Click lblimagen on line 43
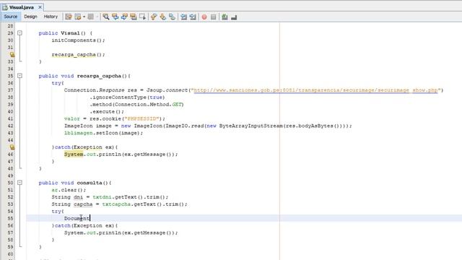Viewport: 462px width, 260px height. [x=79, y=133]
